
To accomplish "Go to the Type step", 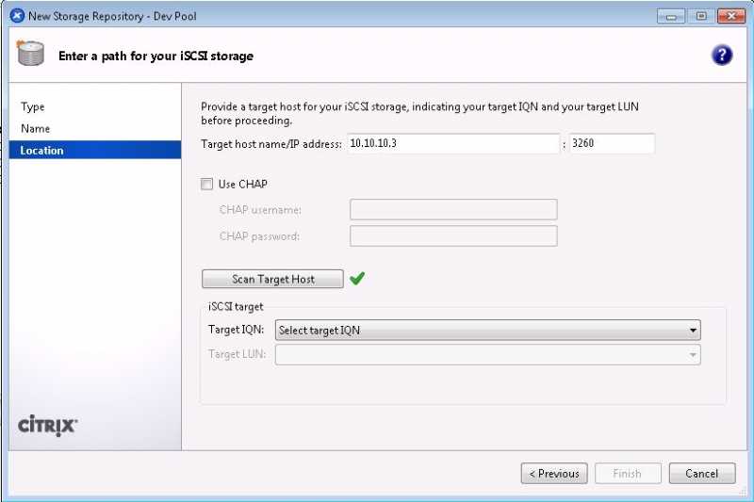I will [x=33, y=107].
